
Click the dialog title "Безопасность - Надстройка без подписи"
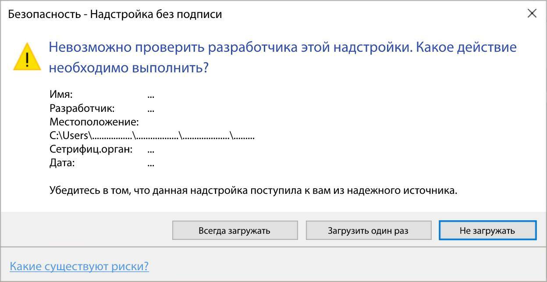pyautogui.click(x=115, y=14)
